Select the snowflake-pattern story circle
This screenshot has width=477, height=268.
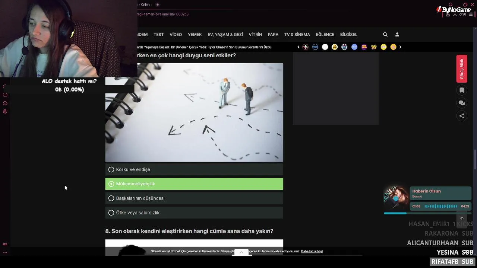point(344,47)
